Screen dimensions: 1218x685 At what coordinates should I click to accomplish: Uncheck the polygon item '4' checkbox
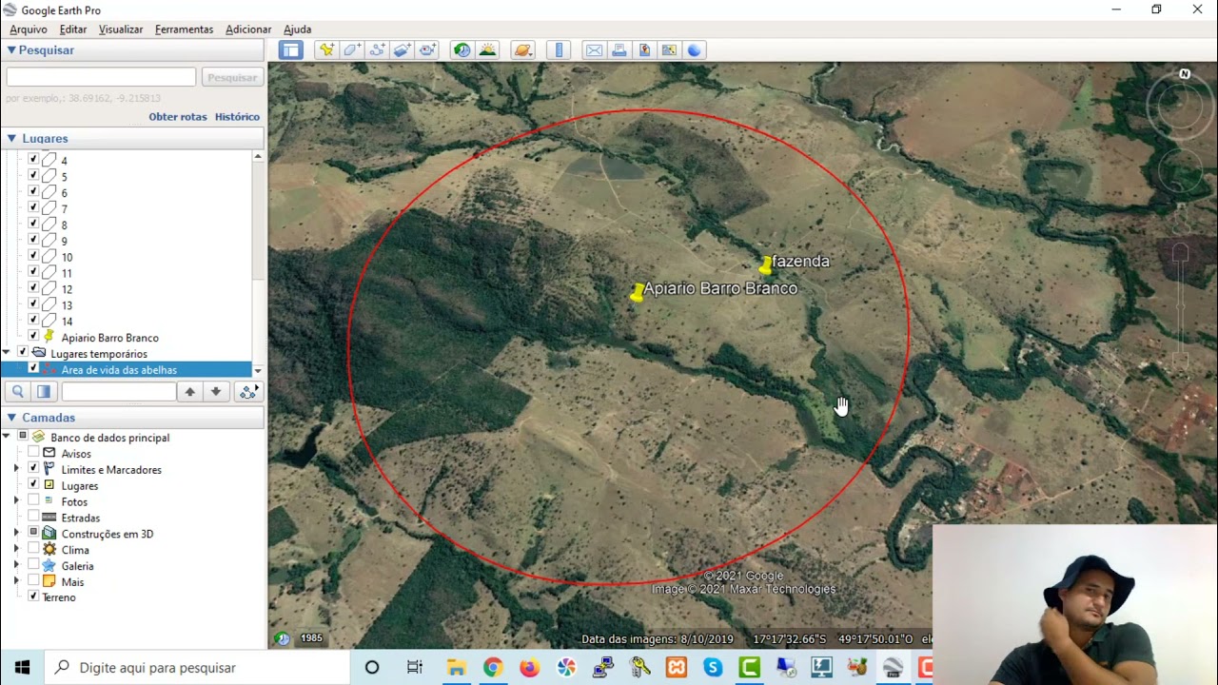click(33, 160)
